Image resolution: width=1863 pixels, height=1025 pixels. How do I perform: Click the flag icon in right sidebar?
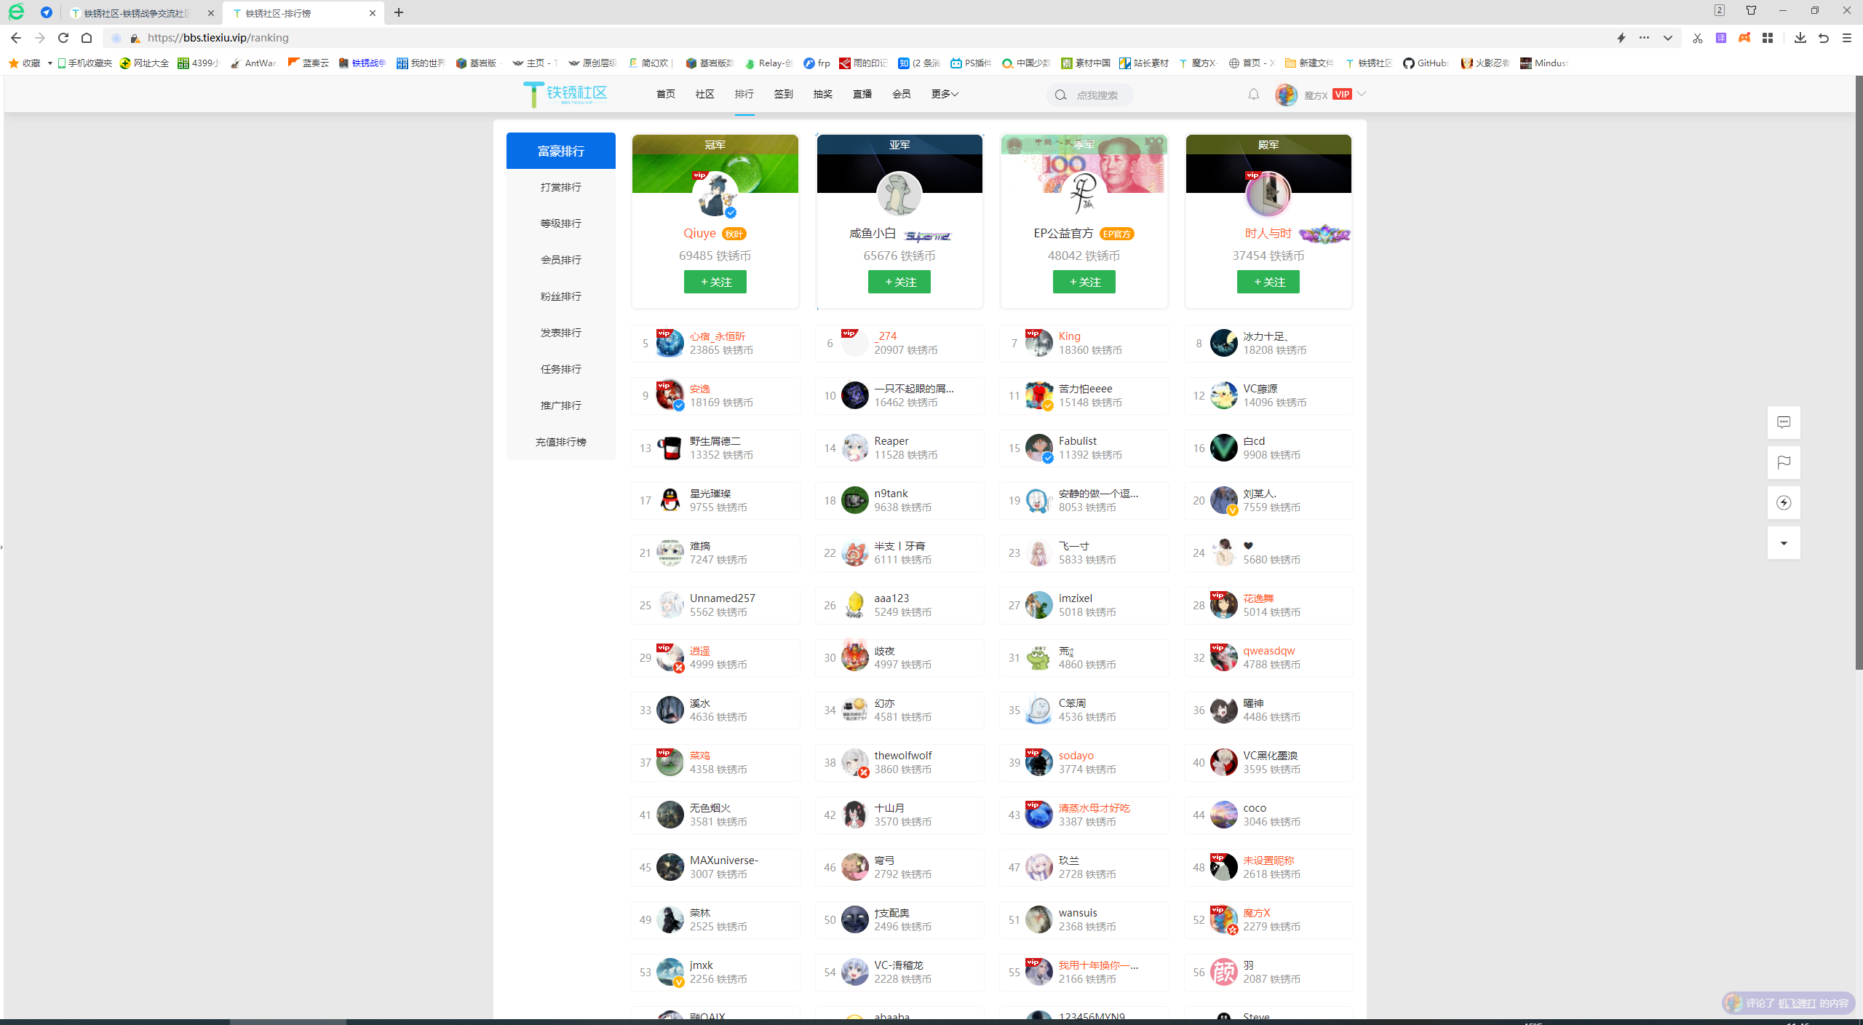1784,462
